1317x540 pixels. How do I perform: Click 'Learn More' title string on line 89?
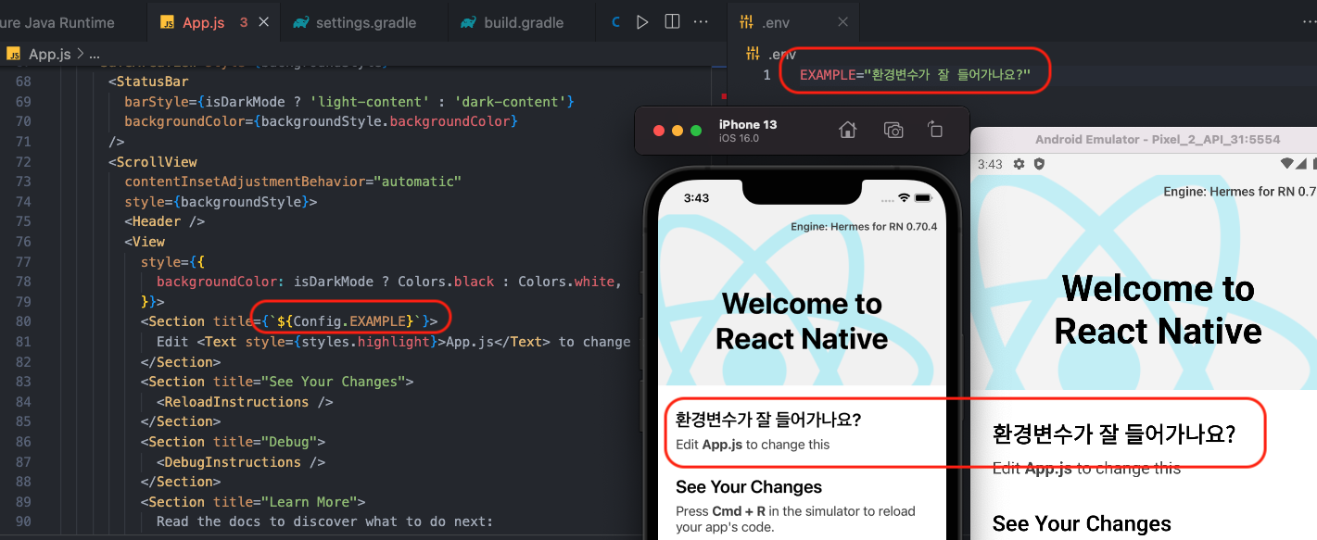click(x=309, y=502)
